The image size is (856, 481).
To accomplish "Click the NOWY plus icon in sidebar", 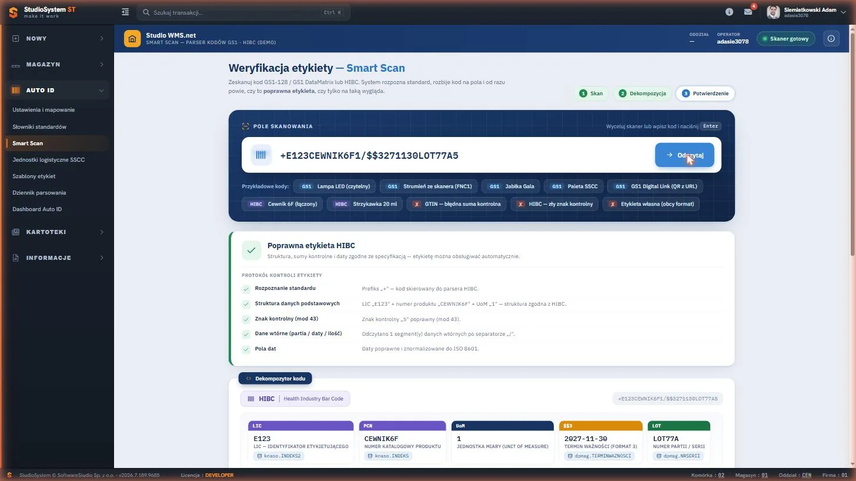I will [15, 38].
